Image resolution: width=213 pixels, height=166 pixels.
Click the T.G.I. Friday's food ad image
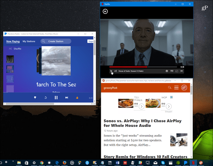[x=126, y=103]
